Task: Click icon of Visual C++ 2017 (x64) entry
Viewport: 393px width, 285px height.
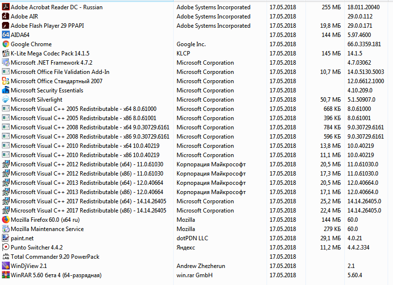Action: (x=5, y=201)
